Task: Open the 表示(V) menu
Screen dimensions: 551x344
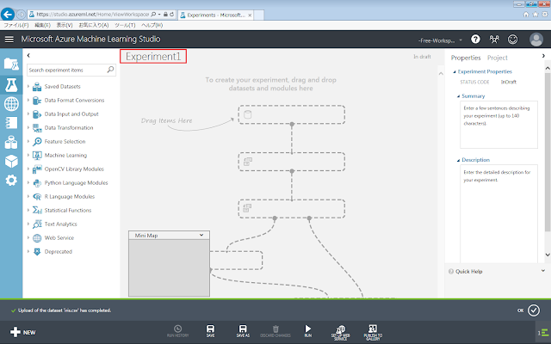Action: point(65,25)
